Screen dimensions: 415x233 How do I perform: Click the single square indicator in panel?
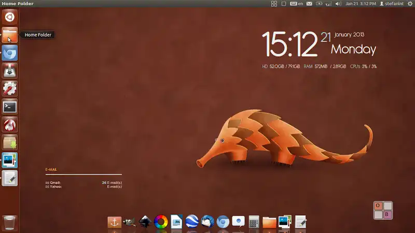[283, 4]
